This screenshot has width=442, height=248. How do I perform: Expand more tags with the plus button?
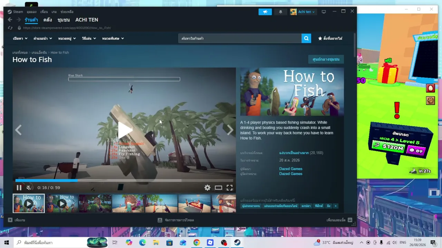coord(335,206)
